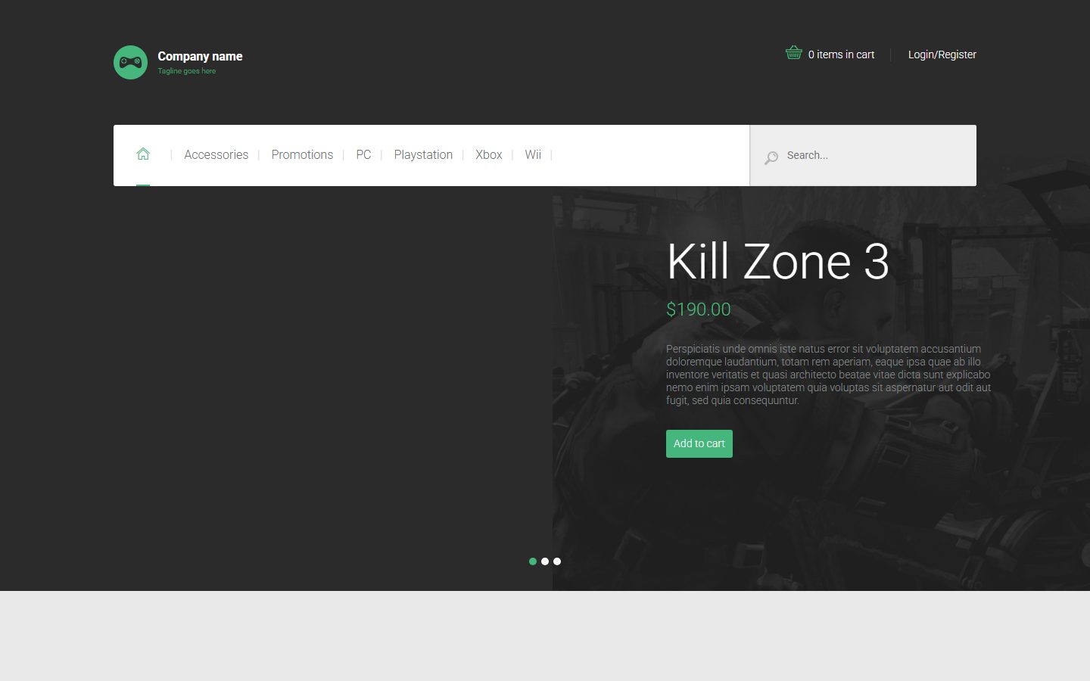This screenshot has width=1090, height=681.
Task: Browse the Wii category
Action: point(533,155)
